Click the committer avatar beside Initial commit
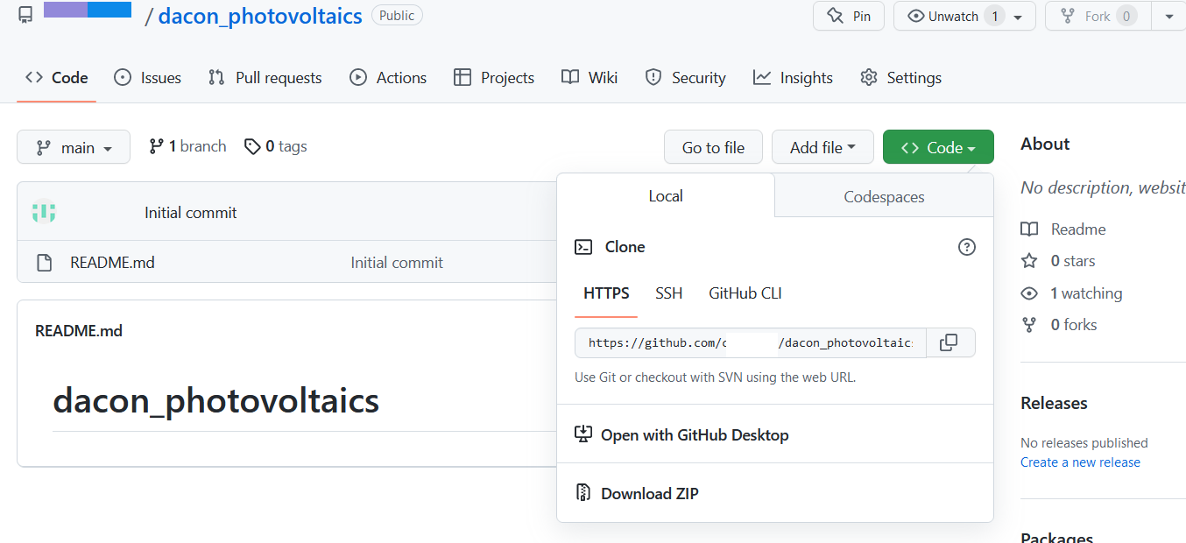1186x543 pixels. [44, 212]
